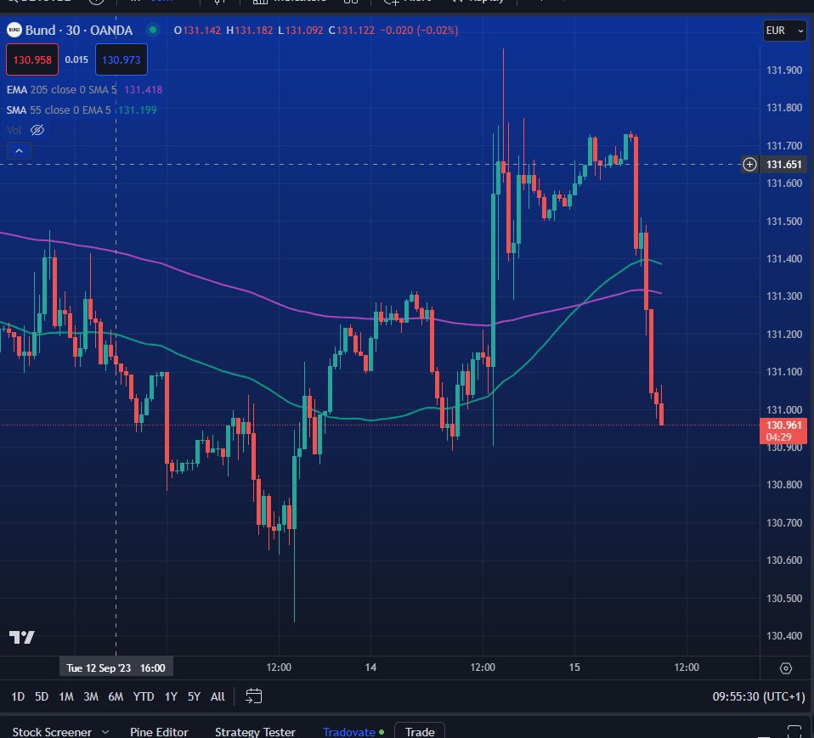Click the red 130.958 sell button
Image resolution: width=814 pixels, height=738 pixels.
coord(32,59)
